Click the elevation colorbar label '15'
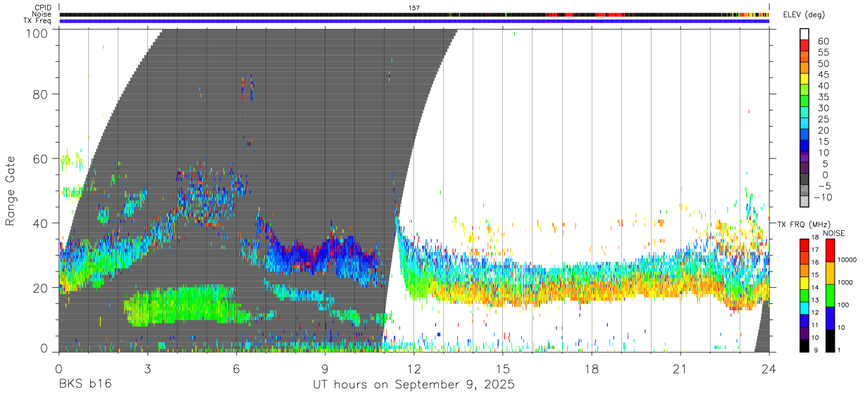Viewport: 865px width, 399px height. 823,141
